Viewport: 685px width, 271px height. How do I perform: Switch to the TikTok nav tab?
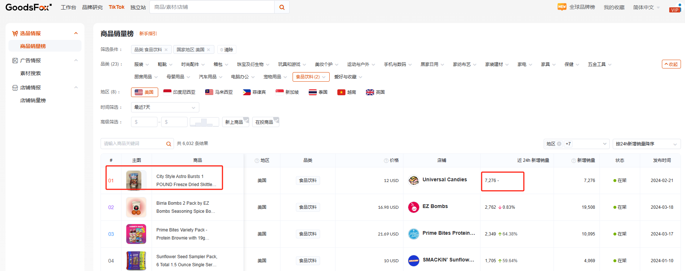click(x=116, y=7)
